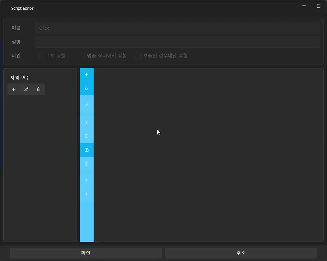Enable the 1회 실행 checkbox
This screenshot has width=327, height=261.
[x=41, y=56]
